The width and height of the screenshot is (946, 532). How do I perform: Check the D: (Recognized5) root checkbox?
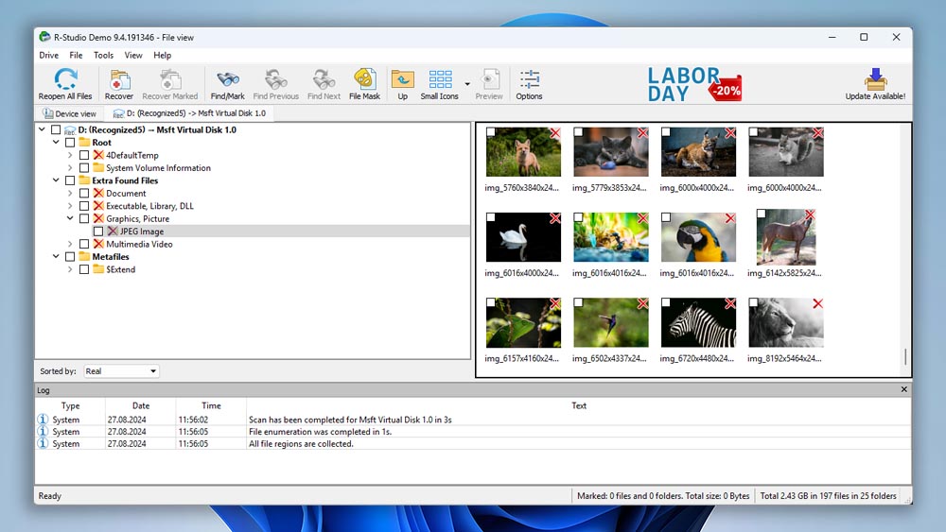pos(56,129)
